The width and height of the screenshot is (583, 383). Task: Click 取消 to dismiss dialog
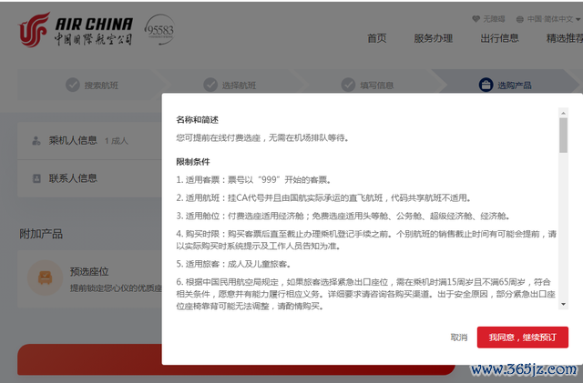click(x=459, y=338)
